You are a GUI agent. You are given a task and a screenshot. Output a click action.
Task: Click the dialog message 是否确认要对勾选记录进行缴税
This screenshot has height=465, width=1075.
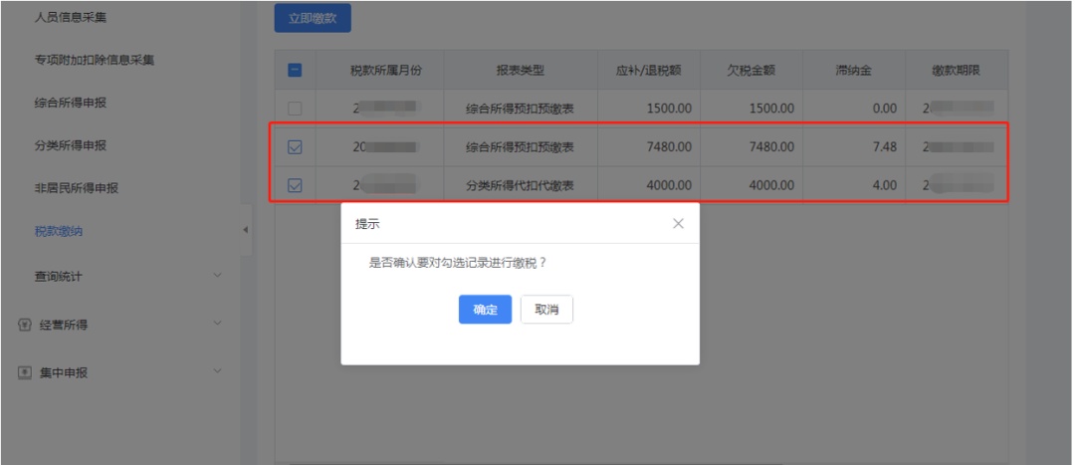[458, 263]
